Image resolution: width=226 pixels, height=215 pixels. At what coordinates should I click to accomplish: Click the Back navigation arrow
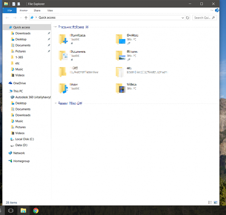tap(7, 18)
